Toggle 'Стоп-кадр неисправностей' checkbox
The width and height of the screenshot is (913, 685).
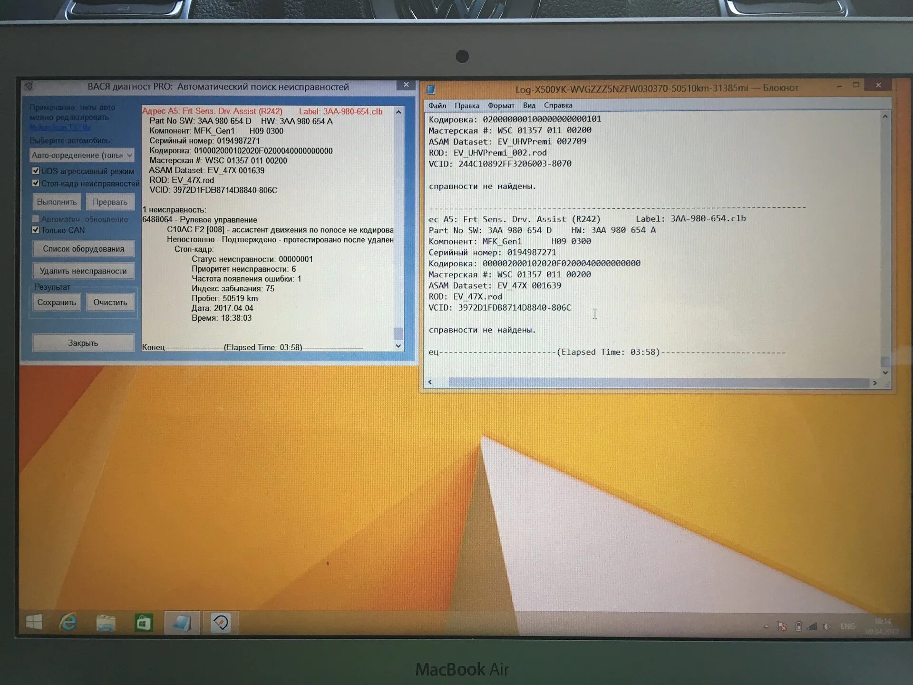tap(32, 183)
